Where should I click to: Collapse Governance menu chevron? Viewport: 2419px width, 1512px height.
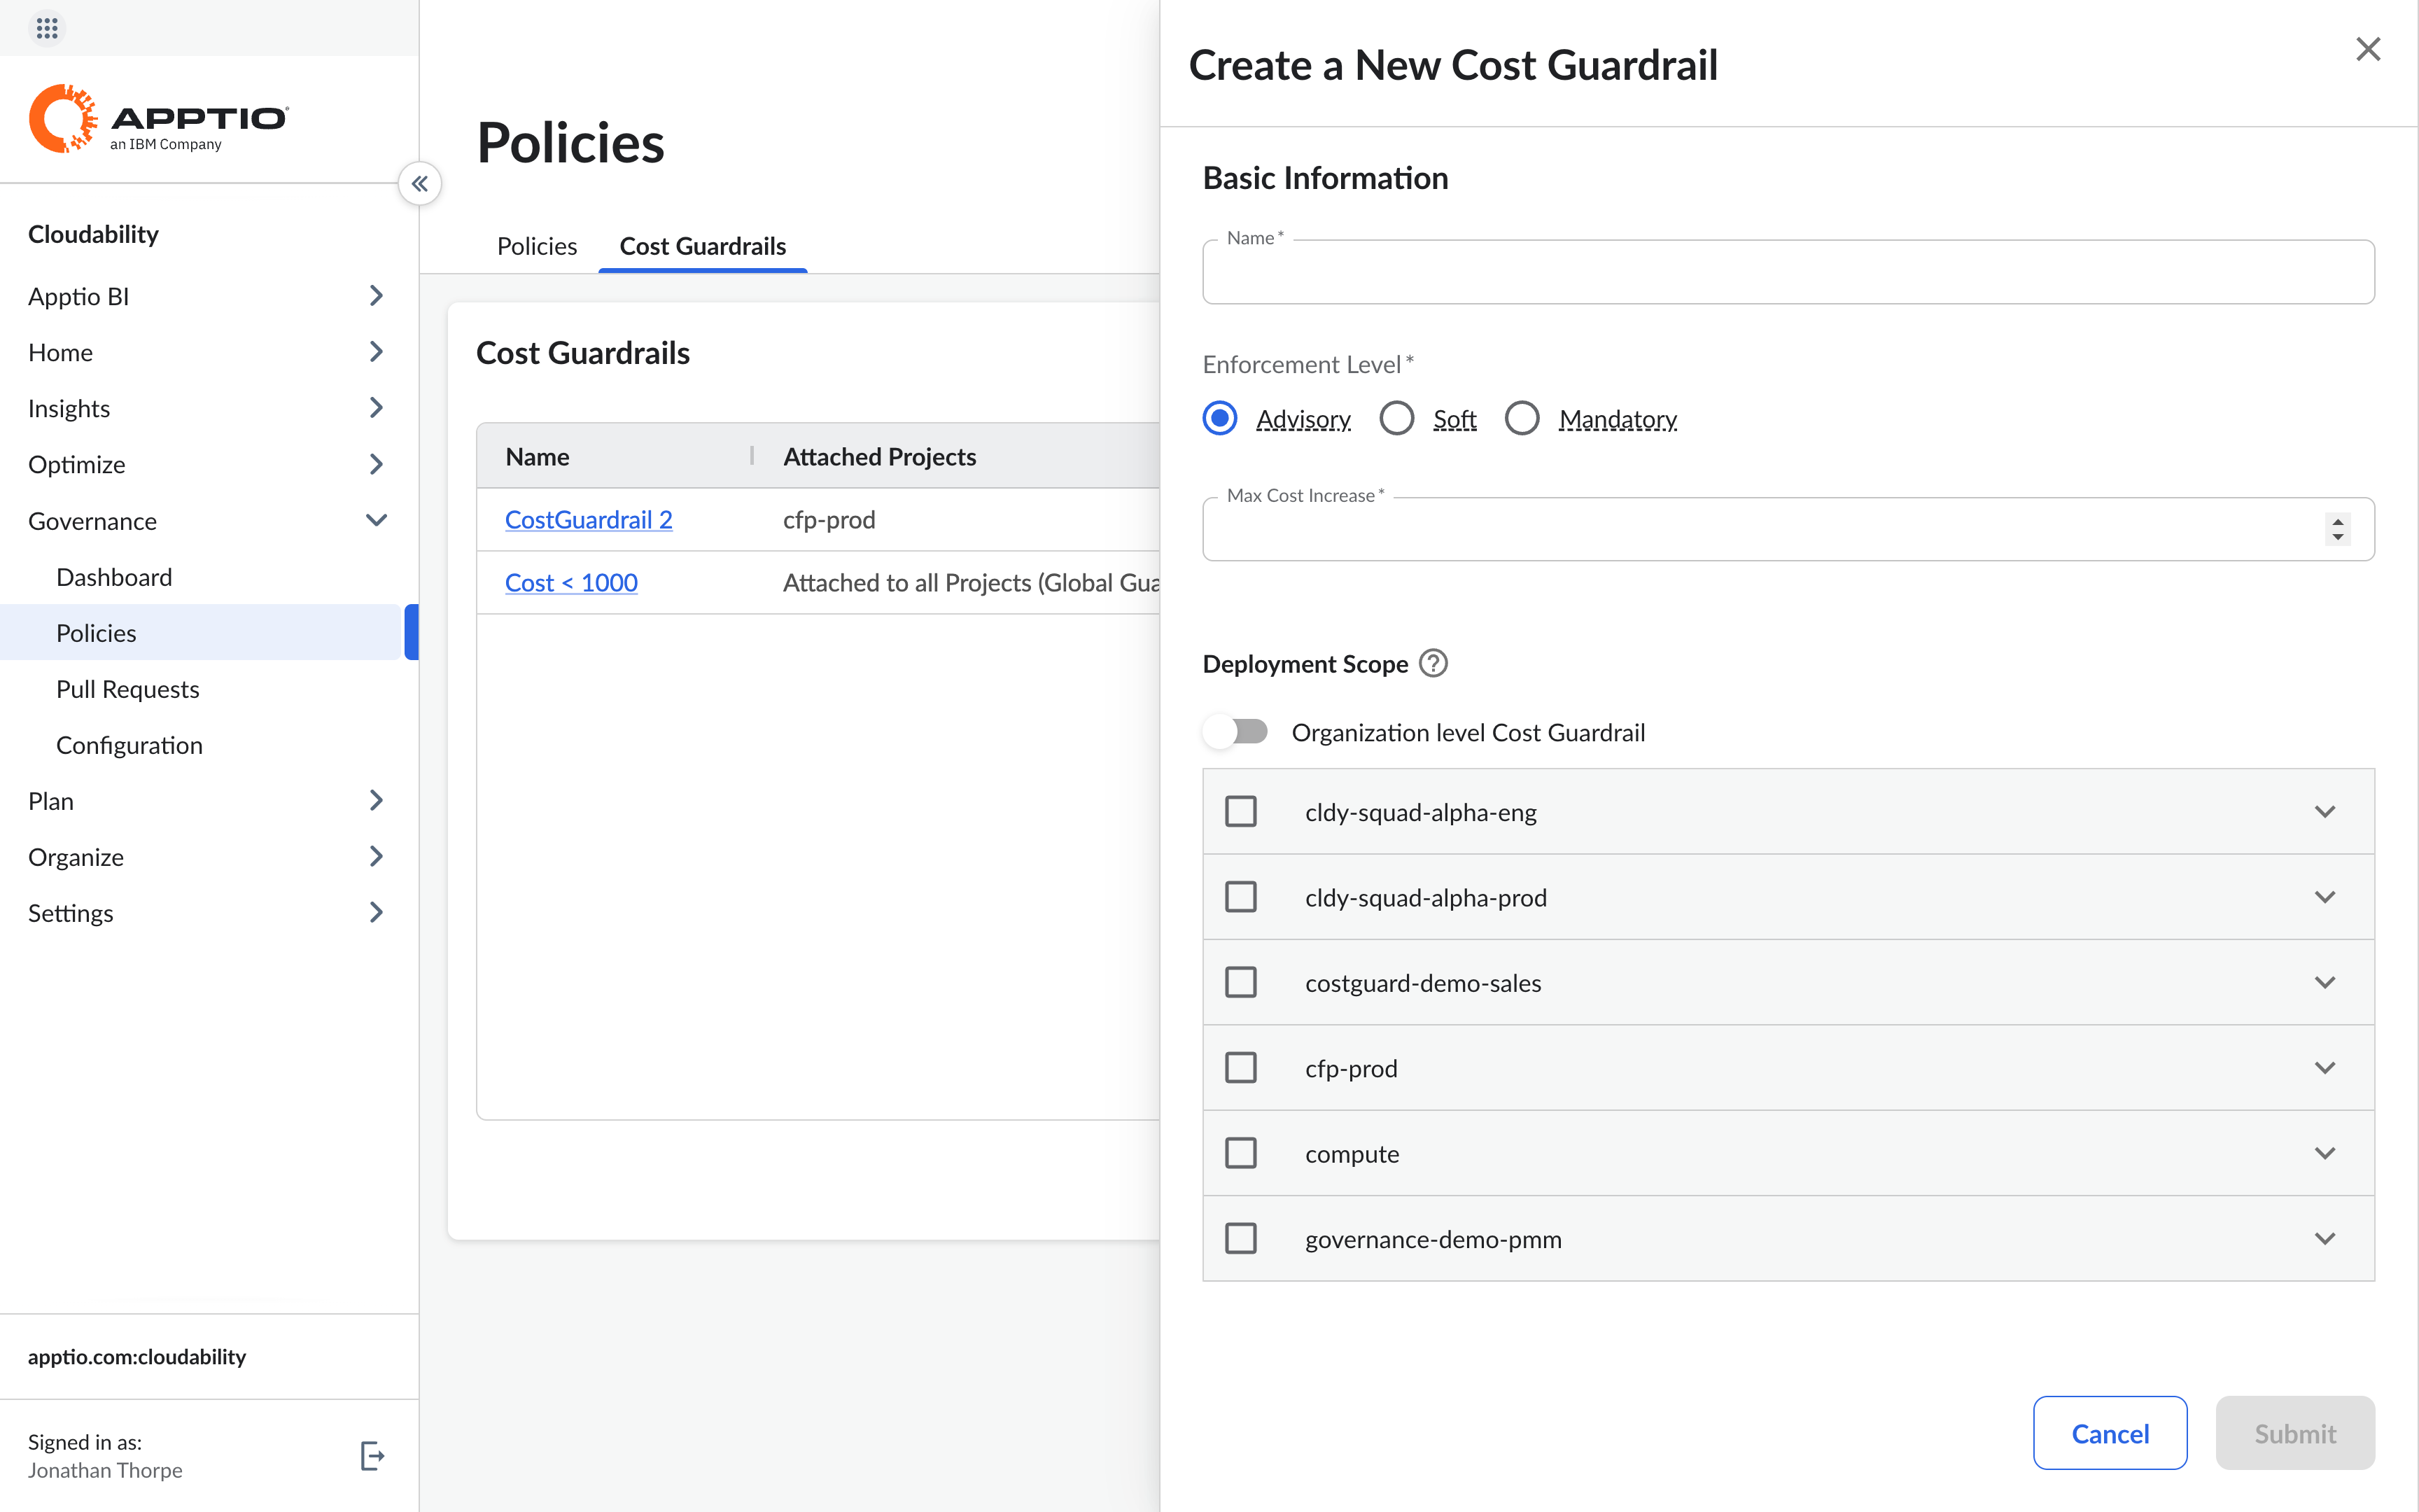(x=376, y=520)
